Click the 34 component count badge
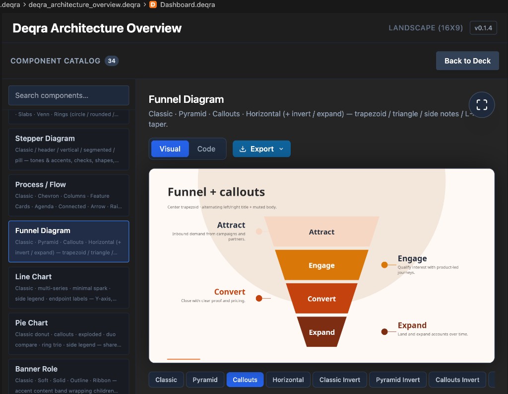This screenshot has width=508, height=394. pyautogui.click(x=112, y=61)
